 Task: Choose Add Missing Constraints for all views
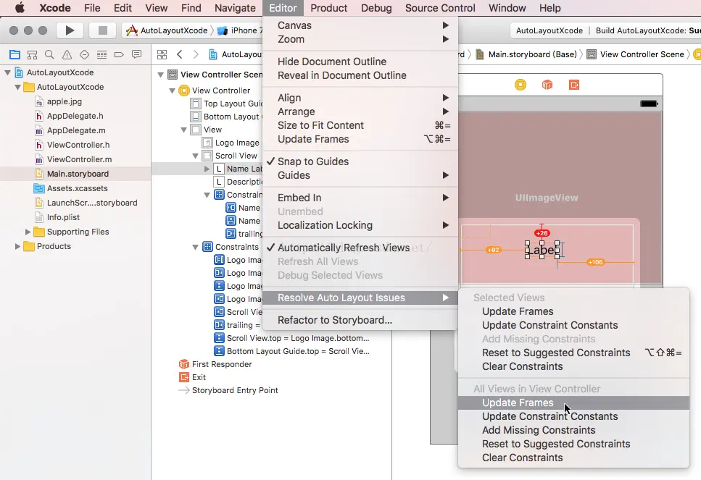tap(573, 431)
